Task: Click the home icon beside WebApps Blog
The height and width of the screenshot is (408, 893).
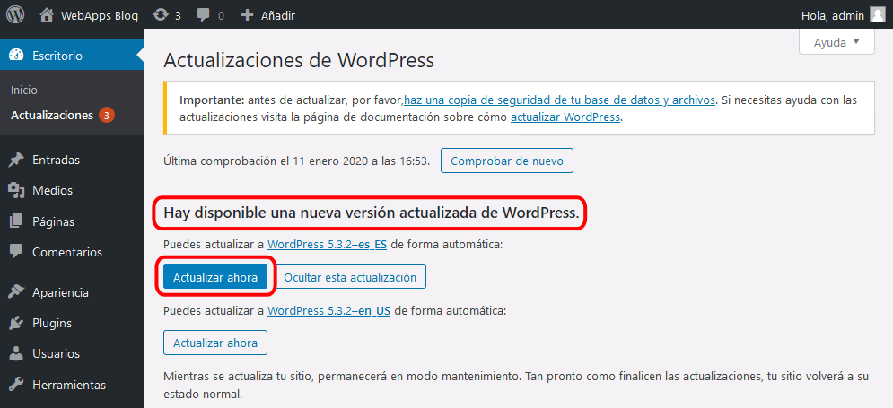Action: [x=47, y=14]
